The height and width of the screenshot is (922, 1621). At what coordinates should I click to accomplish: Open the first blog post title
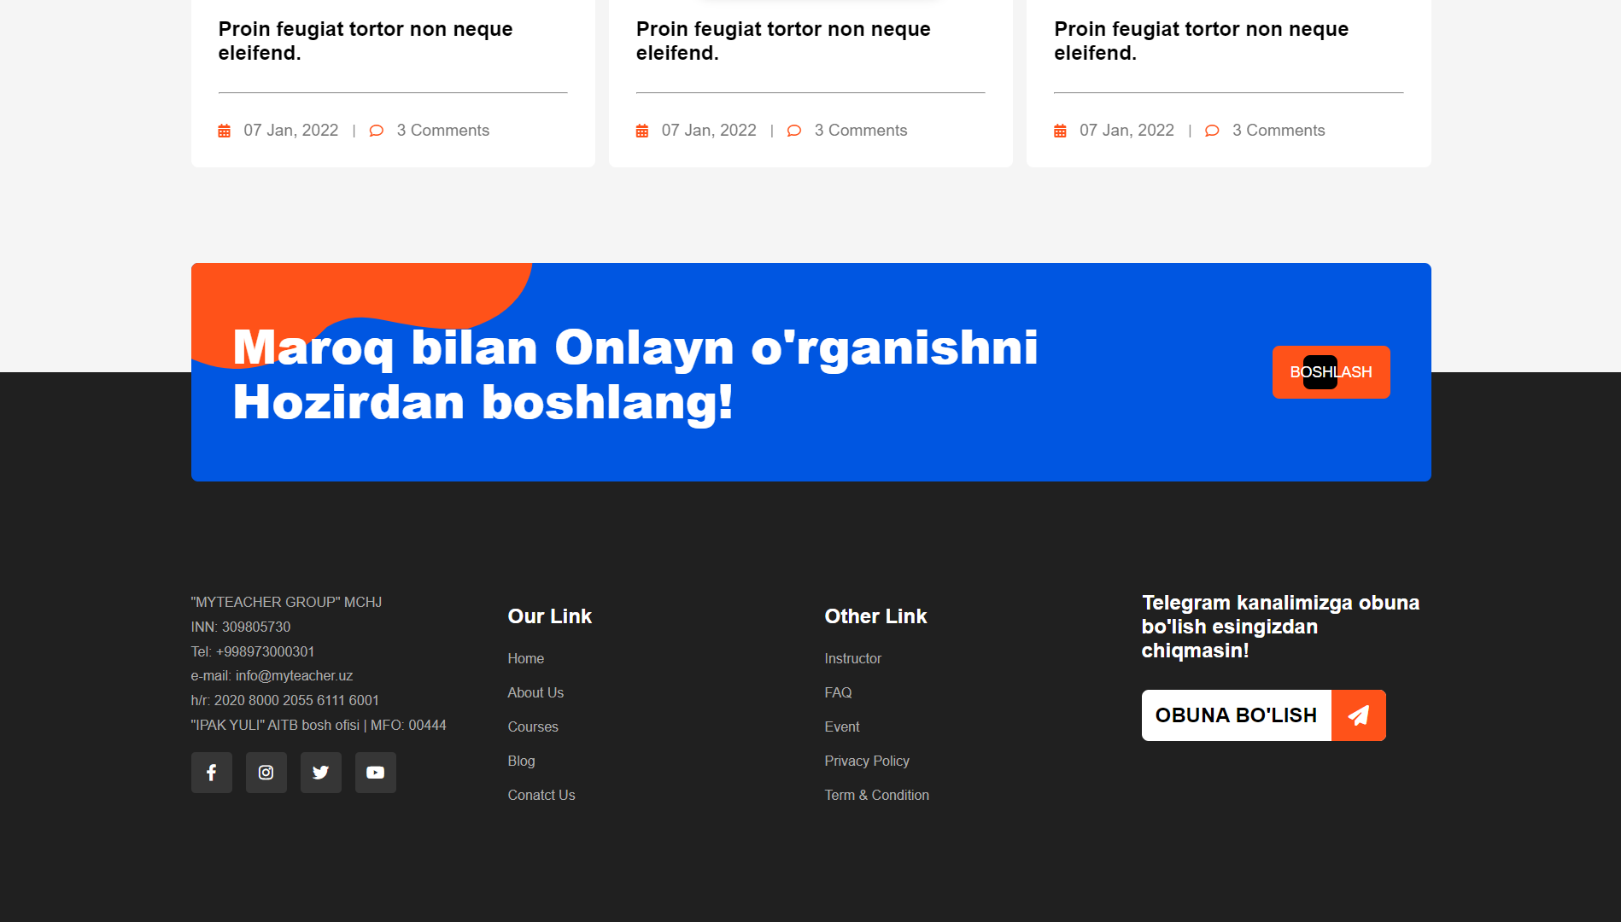(366, 41)
